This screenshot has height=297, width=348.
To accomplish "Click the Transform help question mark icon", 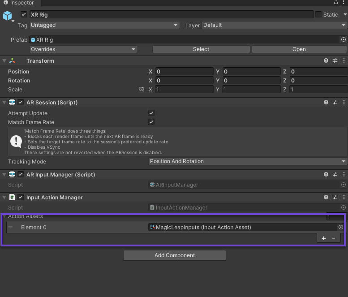I will click(326, 61).
